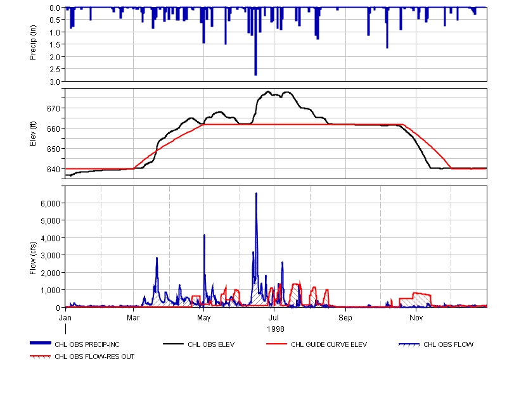Select the CHL GUIDE CURVE ELEV legend label
This screenshot has height=397, width=507.
coord(329,345)
